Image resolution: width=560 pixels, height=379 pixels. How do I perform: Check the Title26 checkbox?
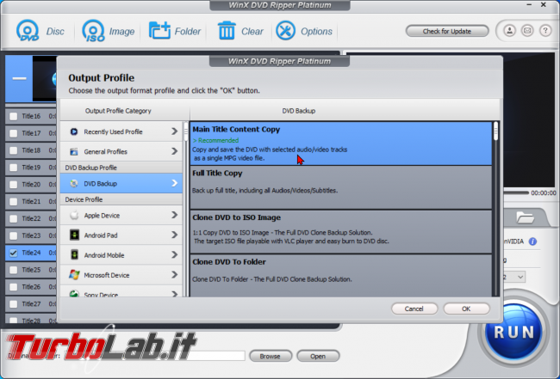pos(13,287)
